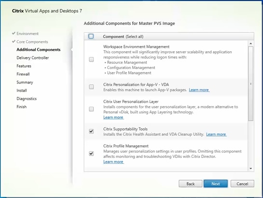Go to Delivery Controller step

pos(33,58)
